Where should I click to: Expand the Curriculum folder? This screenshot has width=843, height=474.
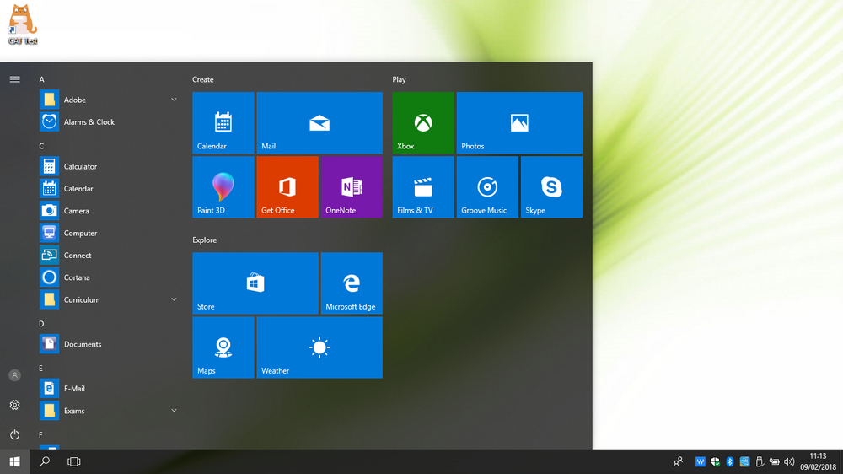tap(108, 299)
